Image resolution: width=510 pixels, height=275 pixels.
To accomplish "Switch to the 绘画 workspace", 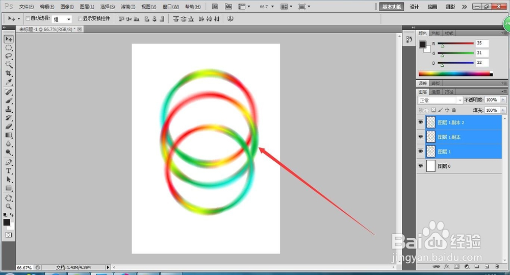I will coord(432,7).
